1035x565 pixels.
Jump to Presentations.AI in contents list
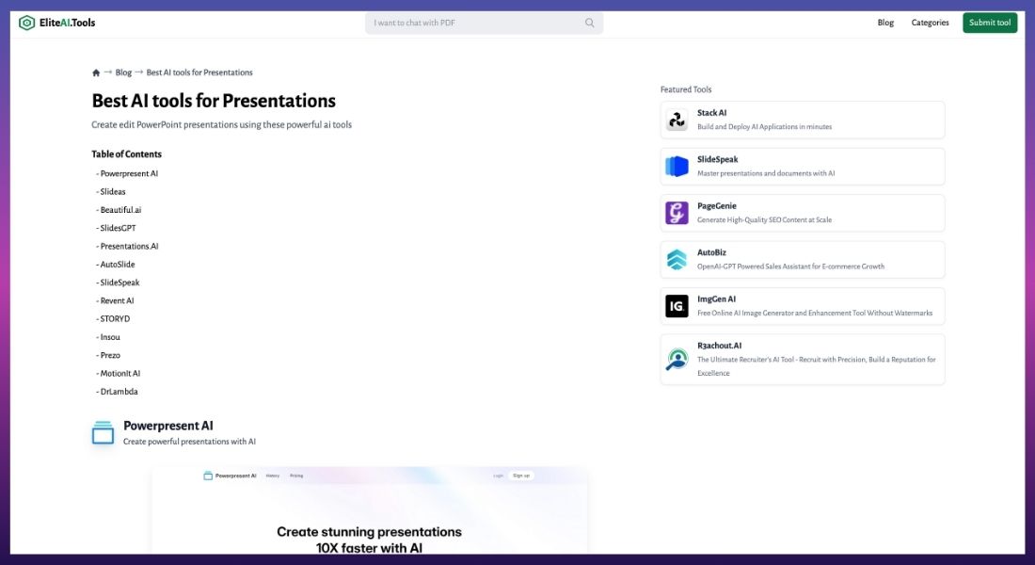pos(129,247)
